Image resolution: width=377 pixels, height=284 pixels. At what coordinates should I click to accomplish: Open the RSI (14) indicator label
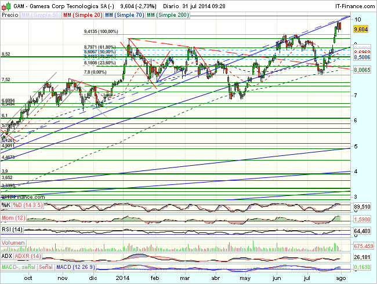tap(12, 230)
